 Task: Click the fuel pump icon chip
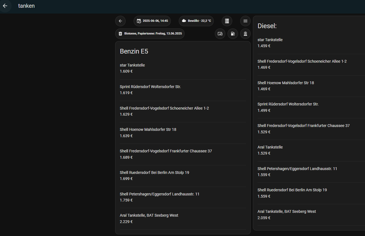click(233, 34)
